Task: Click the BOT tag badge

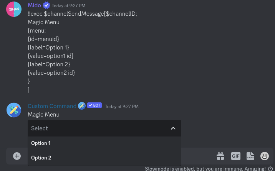Action: coord(94,105)
